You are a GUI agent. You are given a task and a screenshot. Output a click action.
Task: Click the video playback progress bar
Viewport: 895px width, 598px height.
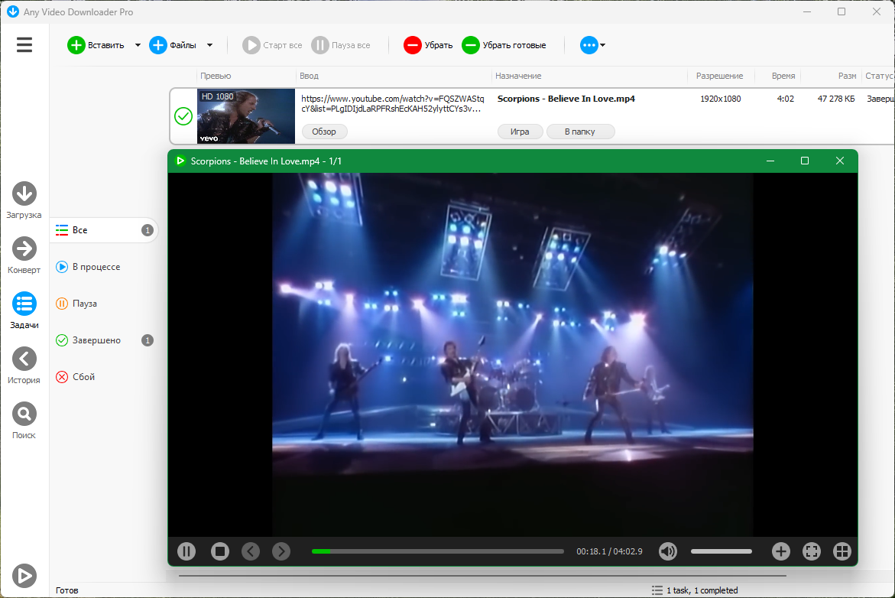click(438, 551)
